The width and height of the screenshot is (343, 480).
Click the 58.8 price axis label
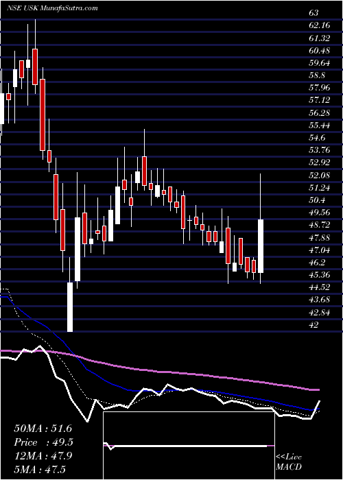318,75
